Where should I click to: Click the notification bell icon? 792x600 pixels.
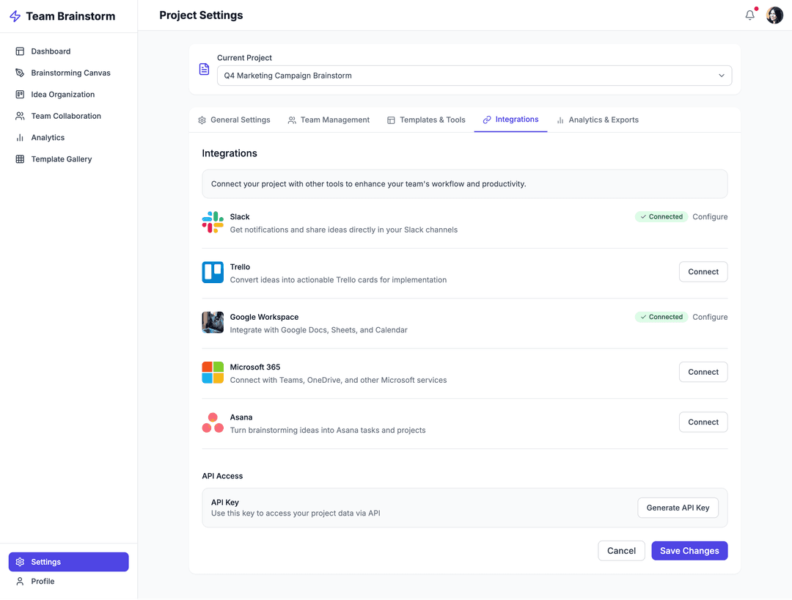tap(749, 15)
